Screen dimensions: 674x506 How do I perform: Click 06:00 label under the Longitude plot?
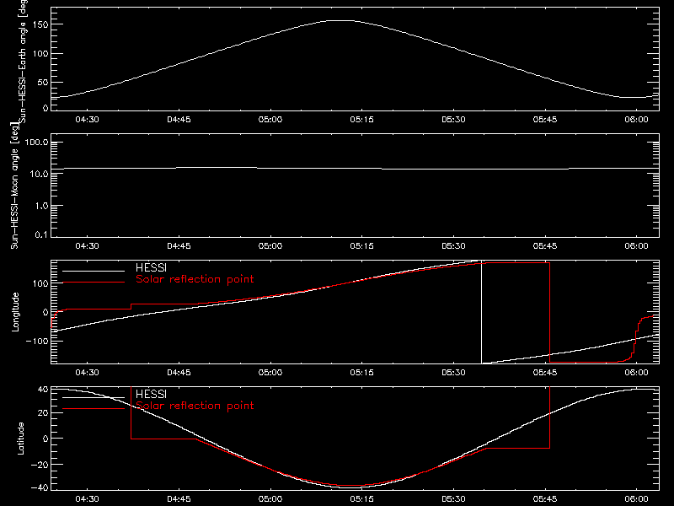coord(637,373)
